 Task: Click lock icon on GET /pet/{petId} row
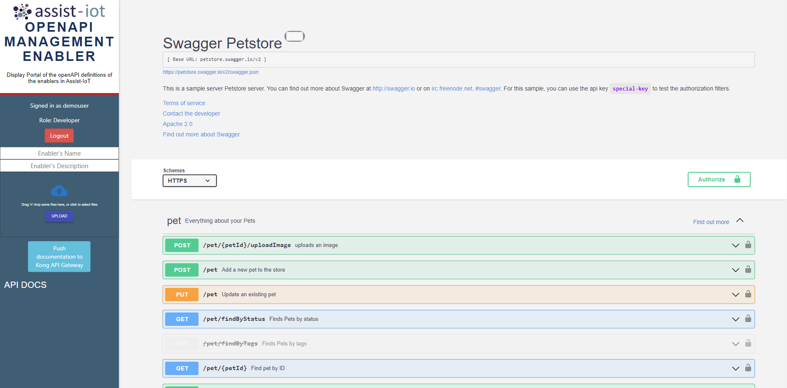point(748,368)
